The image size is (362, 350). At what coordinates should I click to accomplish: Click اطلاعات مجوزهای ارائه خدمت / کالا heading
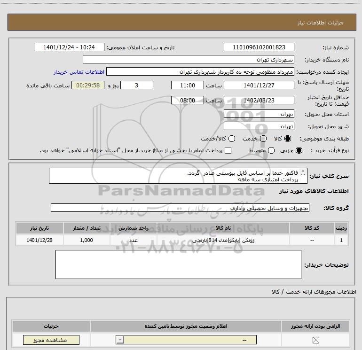tap(314, 292)
